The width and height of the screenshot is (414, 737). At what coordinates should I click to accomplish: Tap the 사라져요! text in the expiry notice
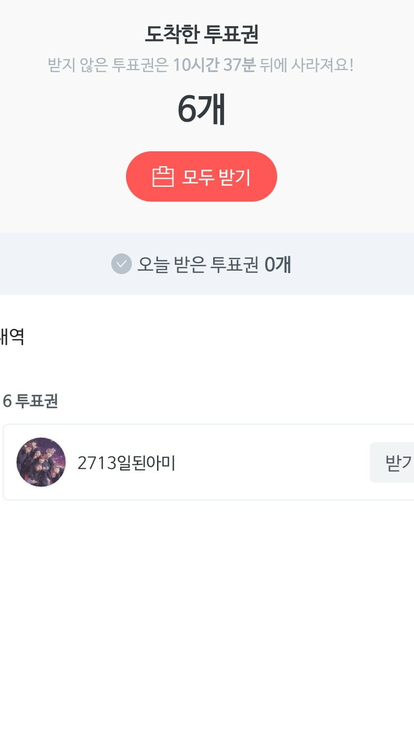click(x=322, y=65)
